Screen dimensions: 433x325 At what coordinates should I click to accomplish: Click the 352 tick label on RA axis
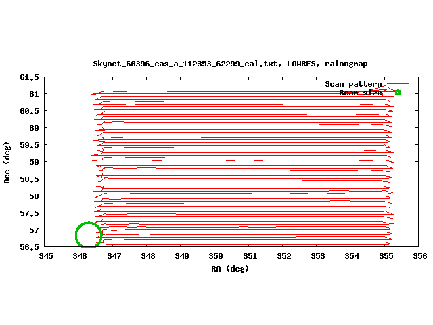click(x=284, y=256)
